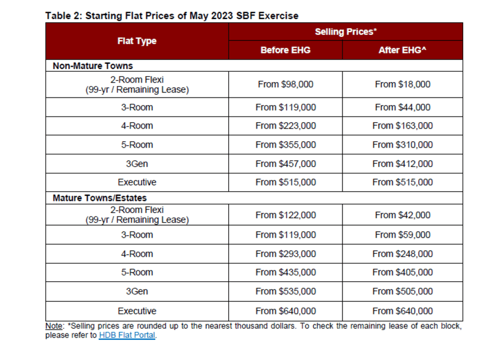Select the Selling Prices header cell
Image resolution: width=477 pixels, height=357 pixels.
pyautogui.click(x=346, y=32)
